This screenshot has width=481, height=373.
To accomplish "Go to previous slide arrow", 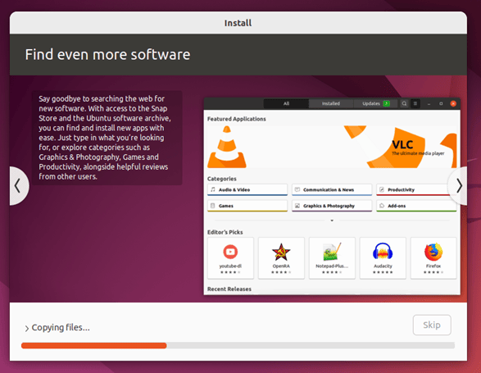I will coord(18,186).
